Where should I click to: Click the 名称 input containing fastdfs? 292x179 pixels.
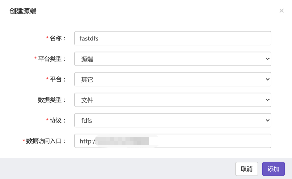click(172, 38)
